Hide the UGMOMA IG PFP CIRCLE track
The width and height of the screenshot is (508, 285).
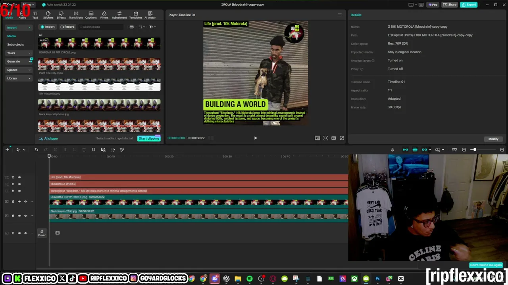pos(19,201)
